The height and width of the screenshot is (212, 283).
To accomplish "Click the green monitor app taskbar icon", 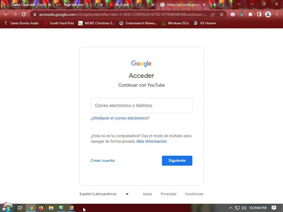I will pyautogui.click(x=61, y=208).
